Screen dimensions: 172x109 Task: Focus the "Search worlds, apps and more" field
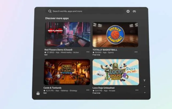click(85, 11)
